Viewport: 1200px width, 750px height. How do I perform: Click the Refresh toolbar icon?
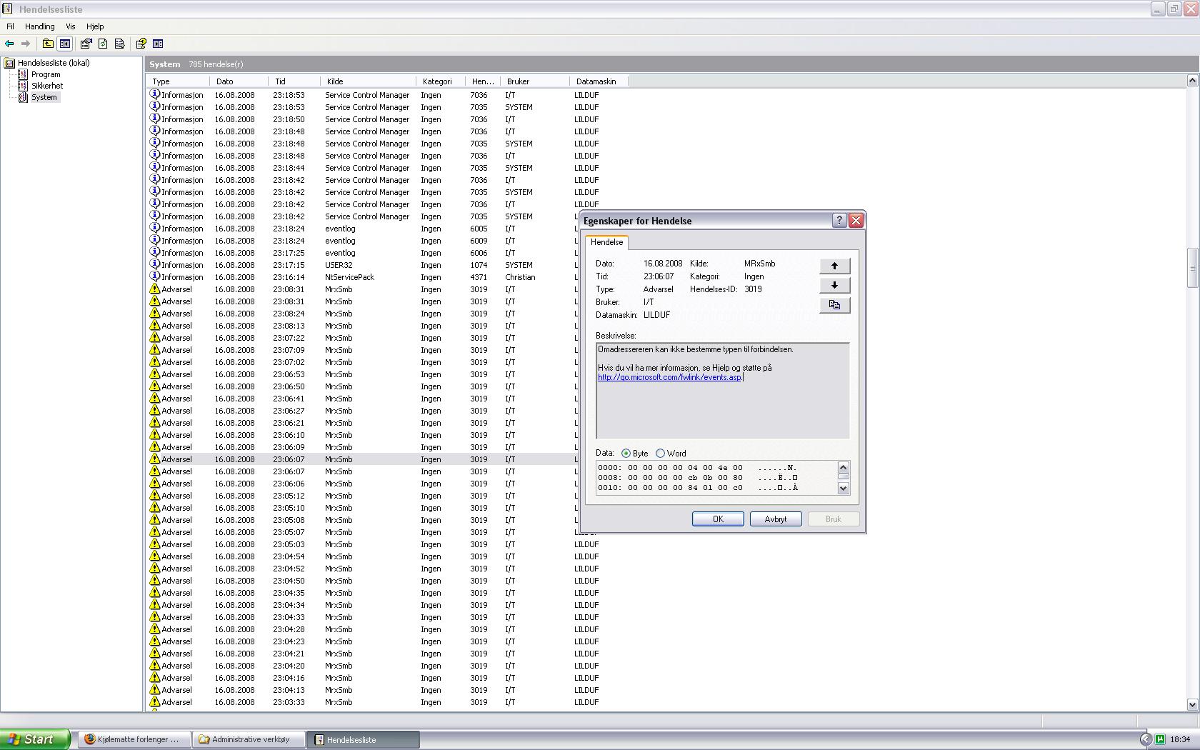coord(103,44)
